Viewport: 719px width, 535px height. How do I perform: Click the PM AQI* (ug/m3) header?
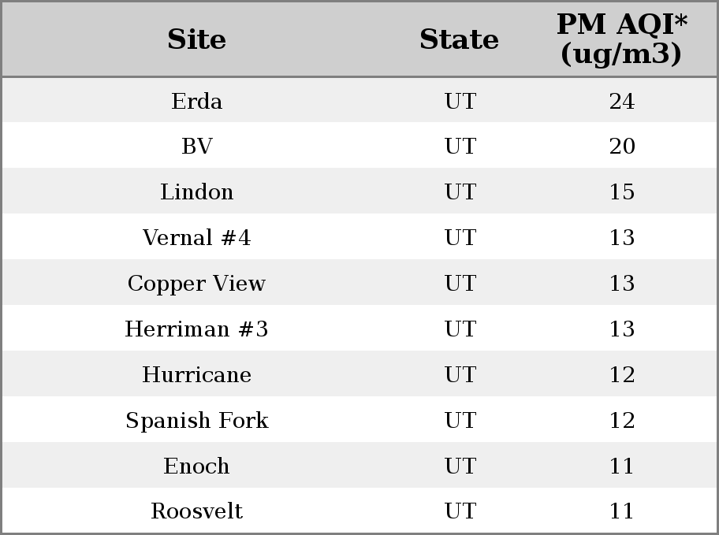[x=622, y=39]
